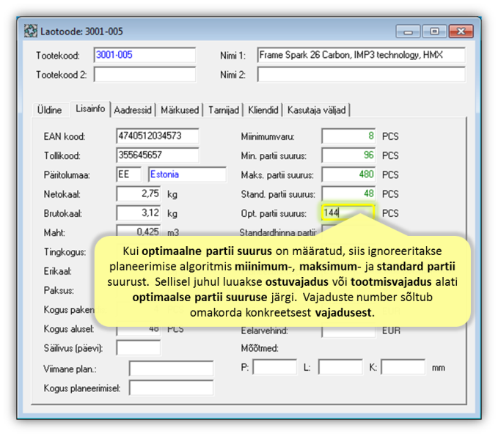The width and height of the screenshot is (498, 436).
Task: Click the Miinimumvaru field showing 8
Action: coord(348,136)
